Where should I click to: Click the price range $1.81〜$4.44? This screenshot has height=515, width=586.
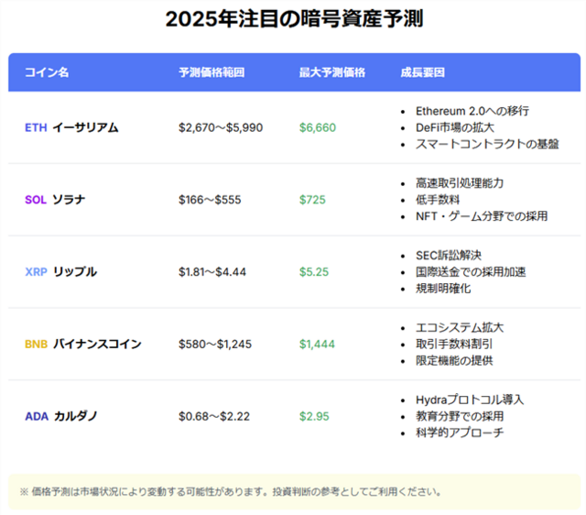click(212, 272)
